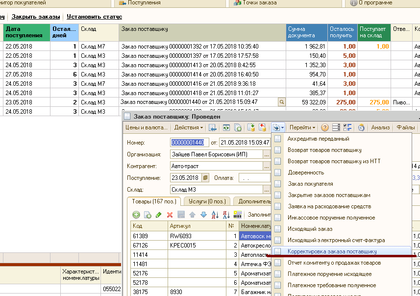Click the red delete row icon
The width and height of the screenshot is (420, 296).
(170, 215)
